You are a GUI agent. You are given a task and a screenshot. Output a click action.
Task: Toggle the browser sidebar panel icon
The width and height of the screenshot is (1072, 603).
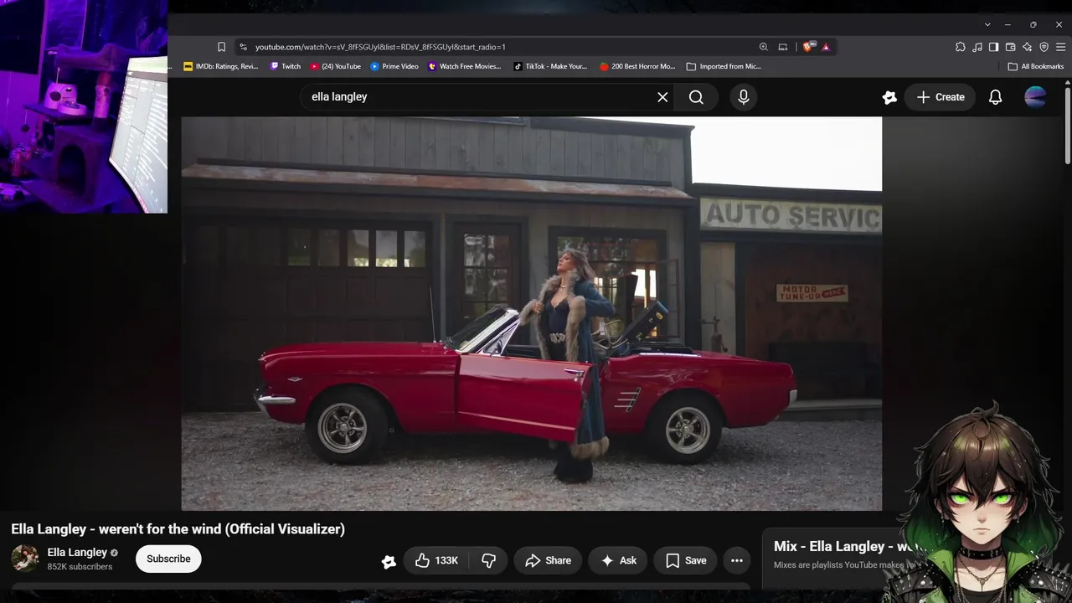[993, 47]
